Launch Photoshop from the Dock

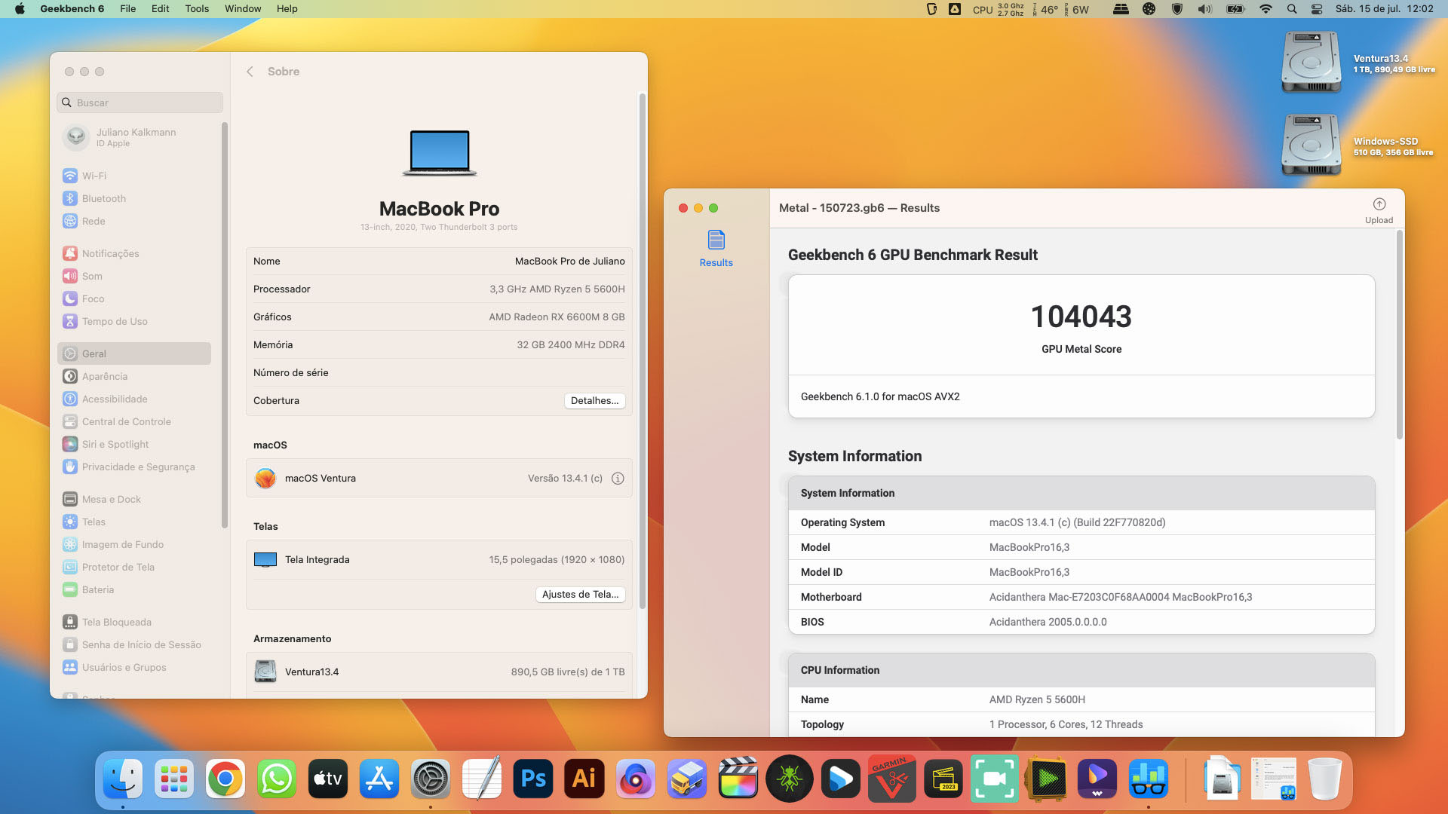533,778
